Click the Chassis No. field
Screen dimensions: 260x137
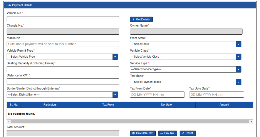click(63, 32)
